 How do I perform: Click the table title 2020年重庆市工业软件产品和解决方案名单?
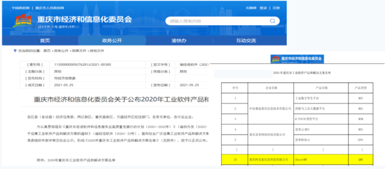[302, 73]
